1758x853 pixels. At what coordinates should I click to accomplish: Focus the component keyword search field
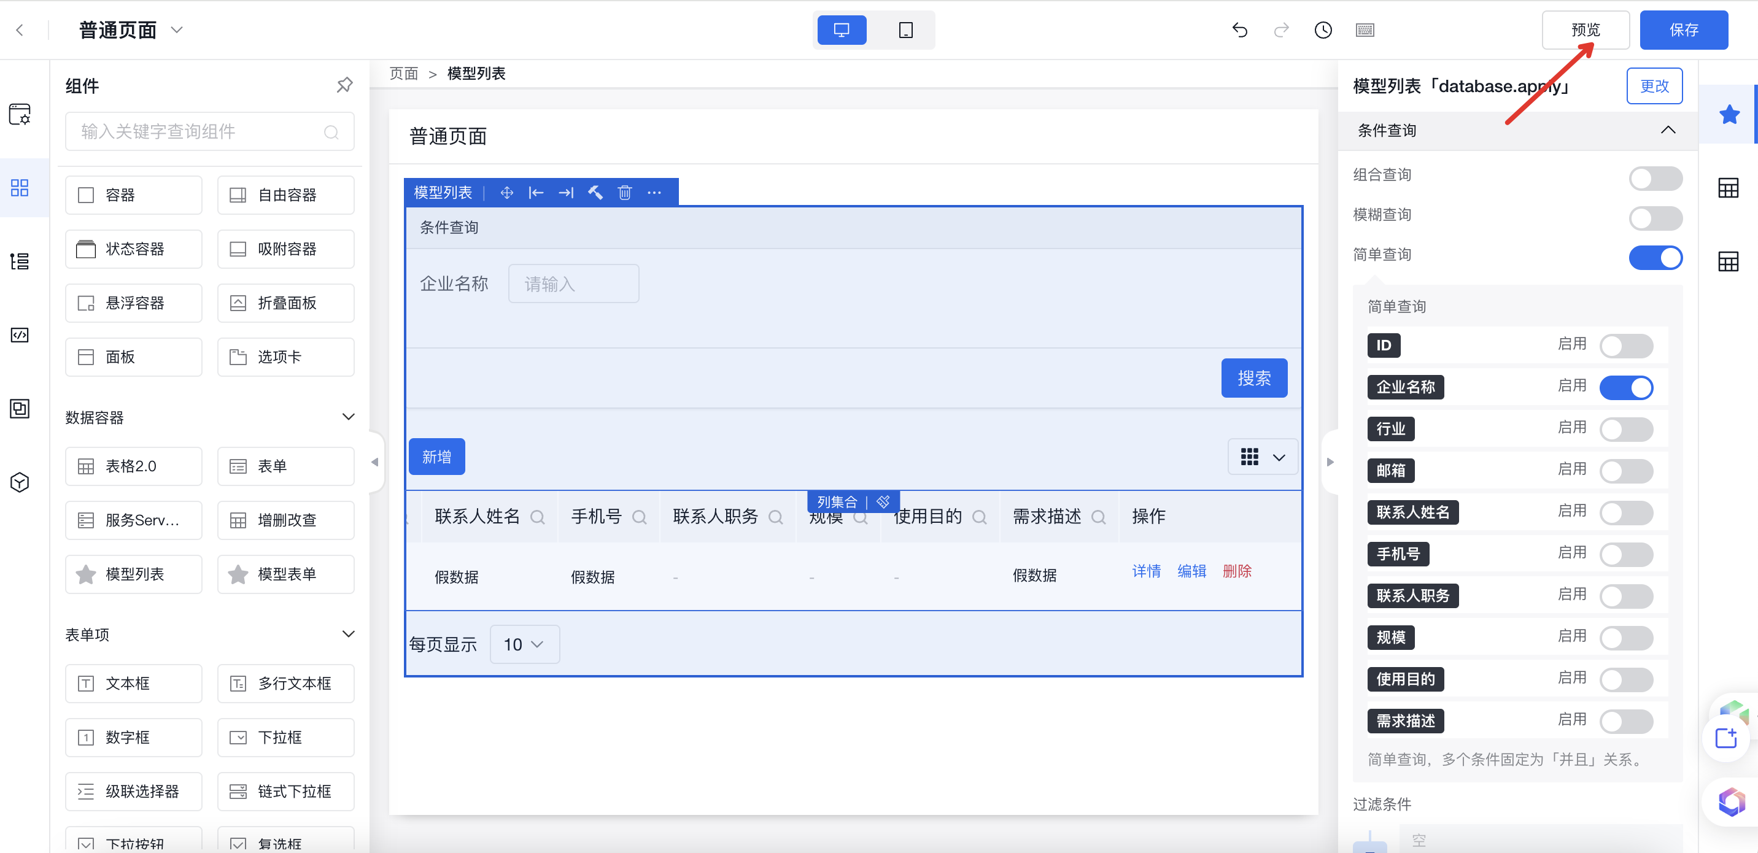click(x=209, y=132)
